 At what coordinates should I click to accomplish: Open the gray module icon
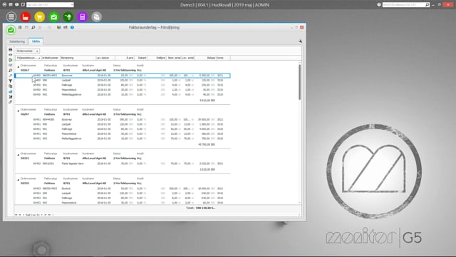pos(97,17)
